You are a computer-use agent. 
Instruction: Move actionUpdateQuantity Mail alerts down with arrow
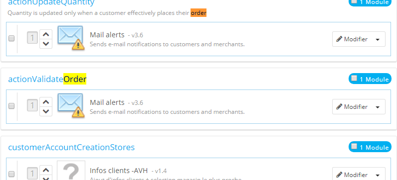tap(46, 44)
